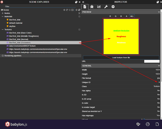Click the Scene Explorer Filter field
Viewport: 162px width, 129px height.
click(40, 6)
